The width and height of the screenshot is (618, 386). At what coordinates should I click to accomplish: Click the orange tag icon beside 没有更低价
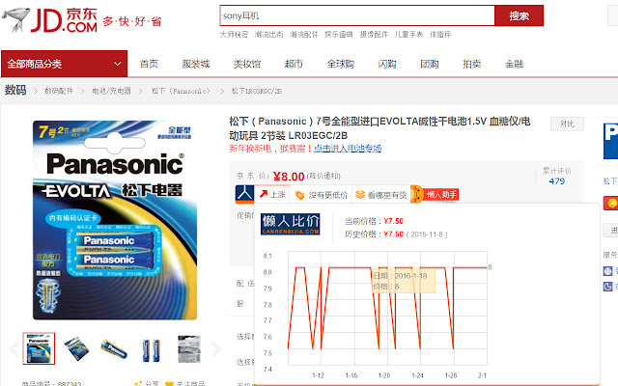coord(299,195)
